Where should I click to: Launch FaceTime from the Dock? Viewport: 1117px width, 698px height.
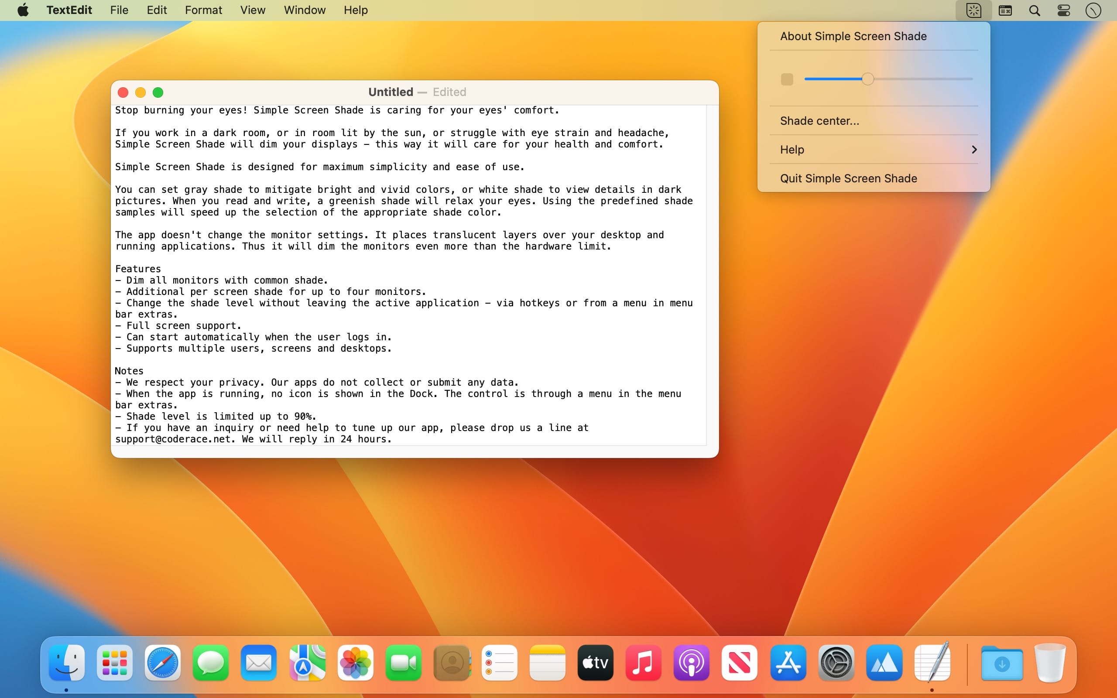tap(403, 663)
